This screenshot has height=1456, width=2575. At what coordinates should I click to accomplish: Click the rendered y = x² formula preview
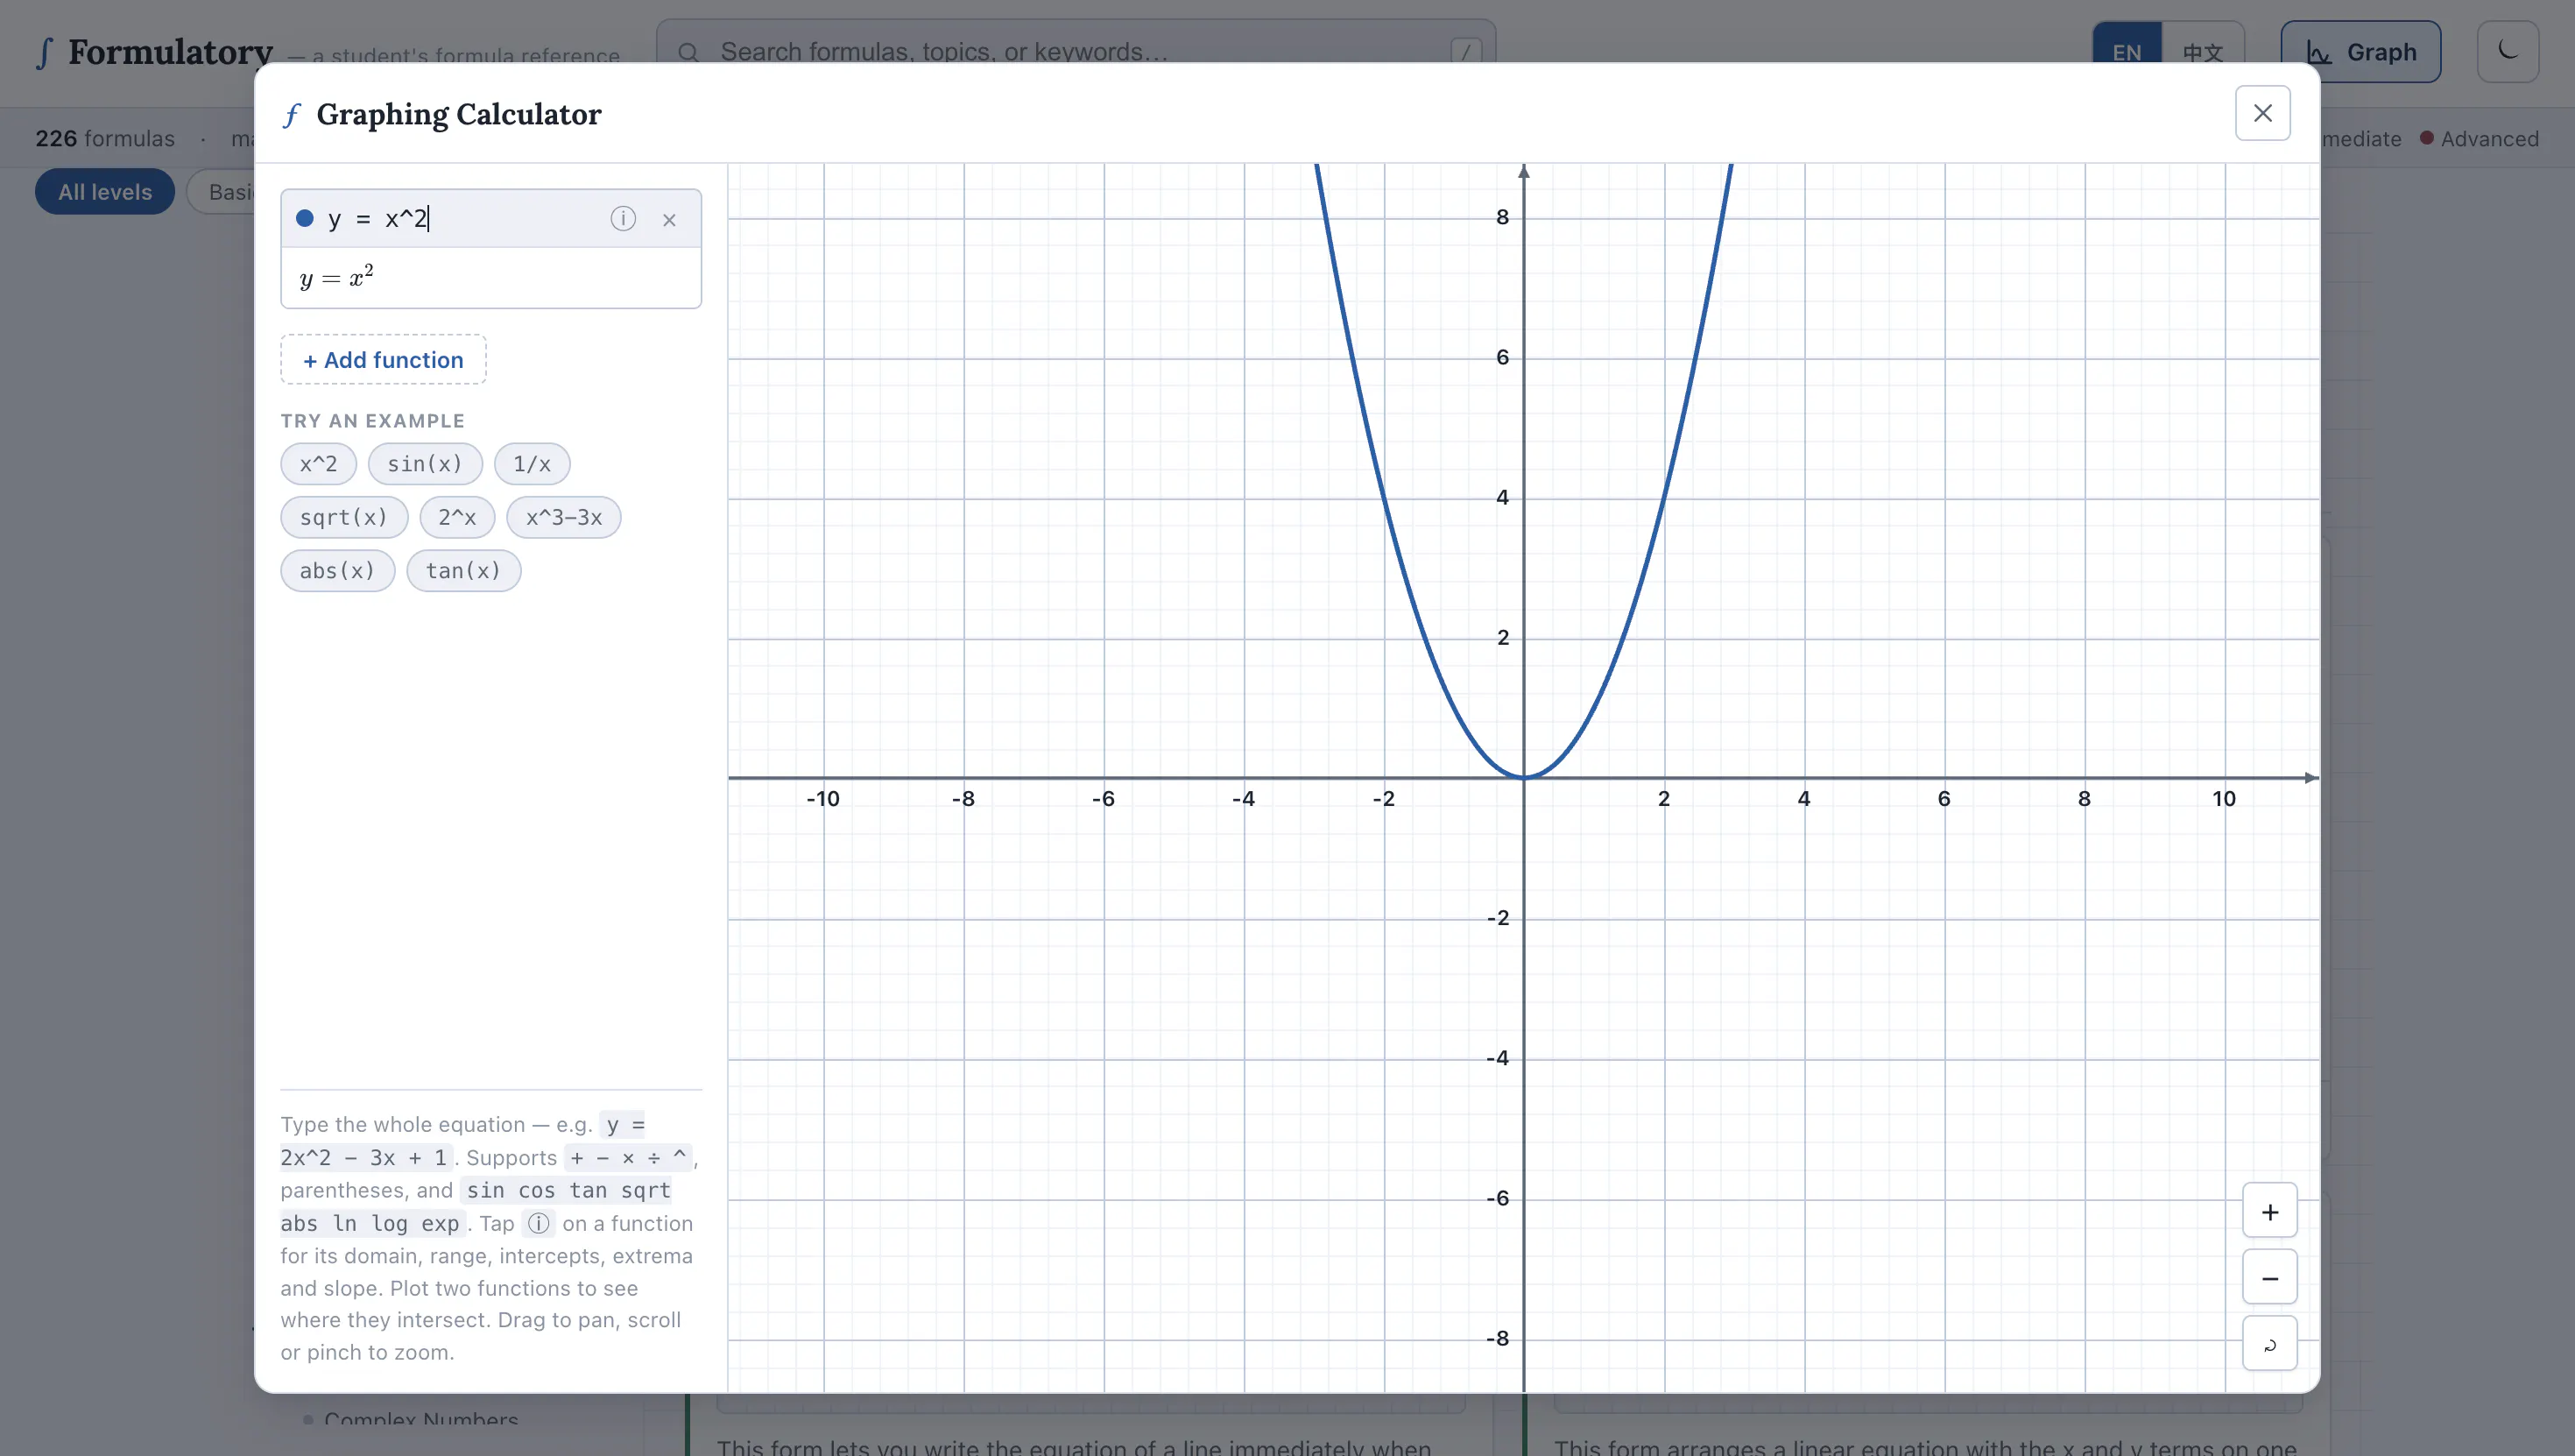tap(337, 276)
